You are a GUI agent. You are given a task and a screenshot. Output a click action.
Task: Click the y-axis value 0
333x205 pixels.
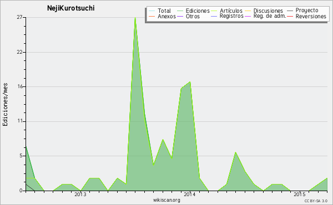coord(21,191)
